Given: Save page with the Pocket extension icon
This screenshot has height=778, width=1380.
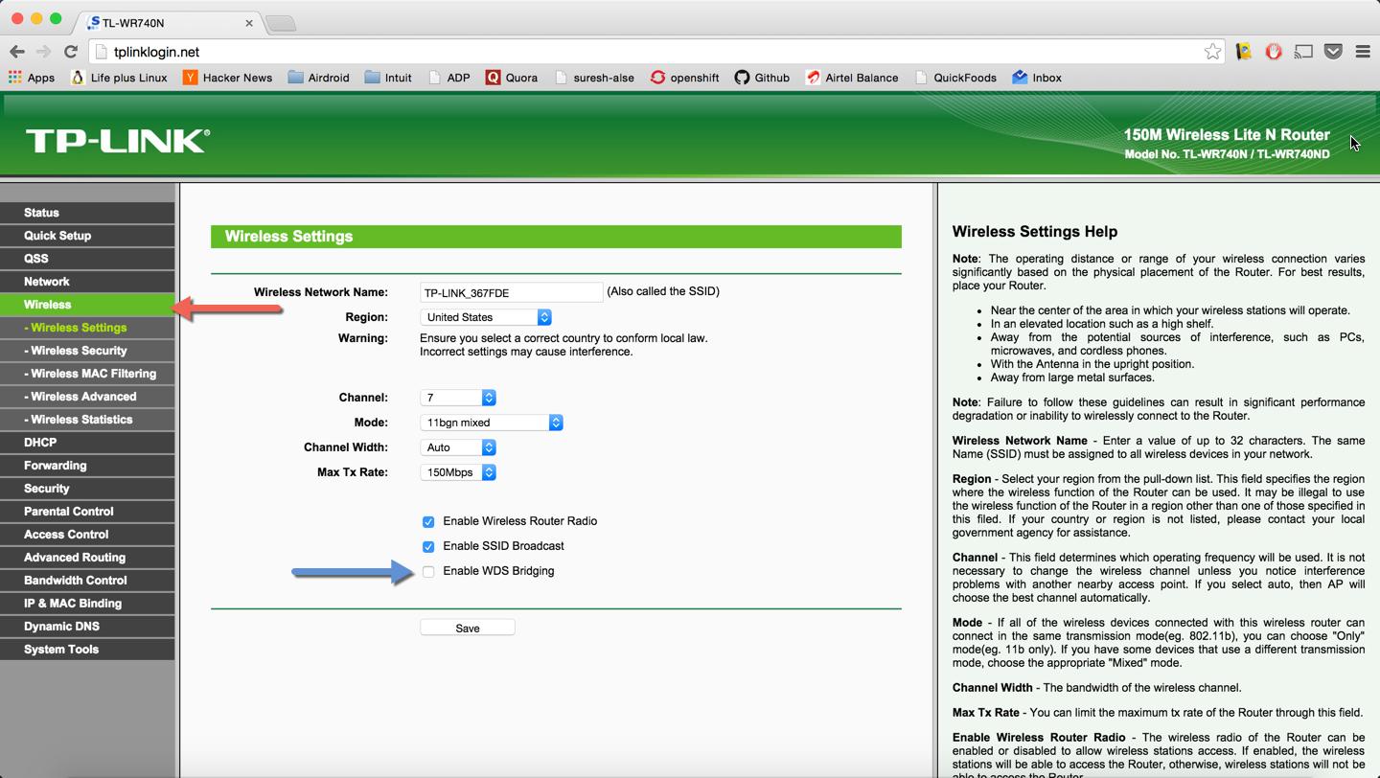Looking at the screenshot, I should pos(1333,52).
